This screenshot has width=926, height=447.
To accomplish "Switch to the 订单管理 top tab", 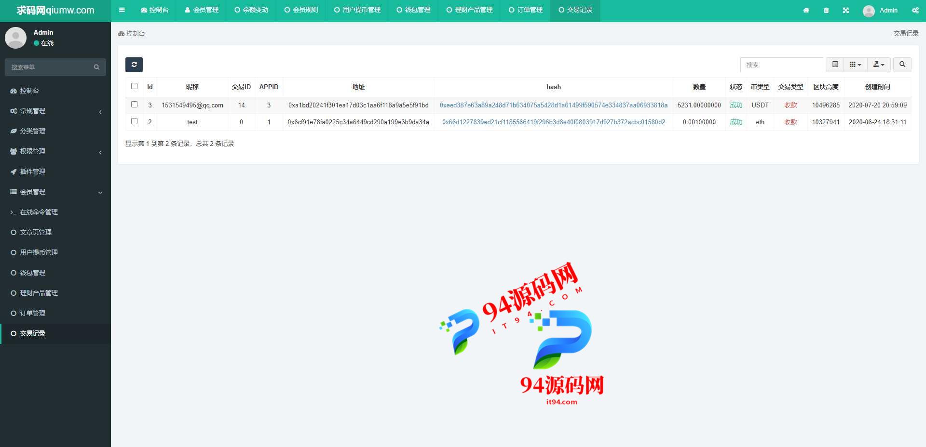I will point(526,10).
